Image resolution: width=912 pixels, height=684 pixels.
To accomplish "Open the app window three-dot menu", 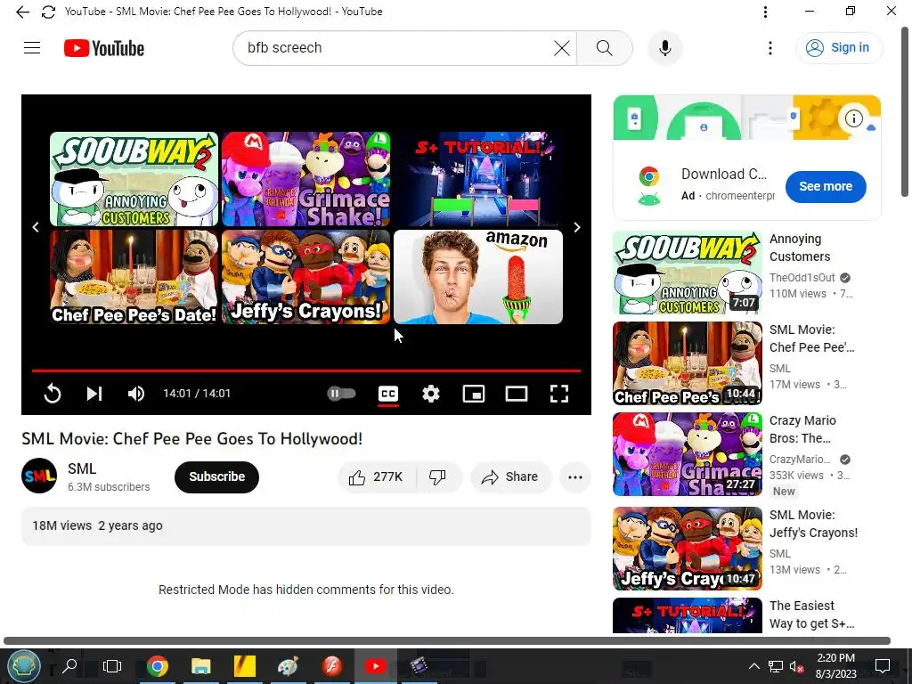I will point(765,12).
